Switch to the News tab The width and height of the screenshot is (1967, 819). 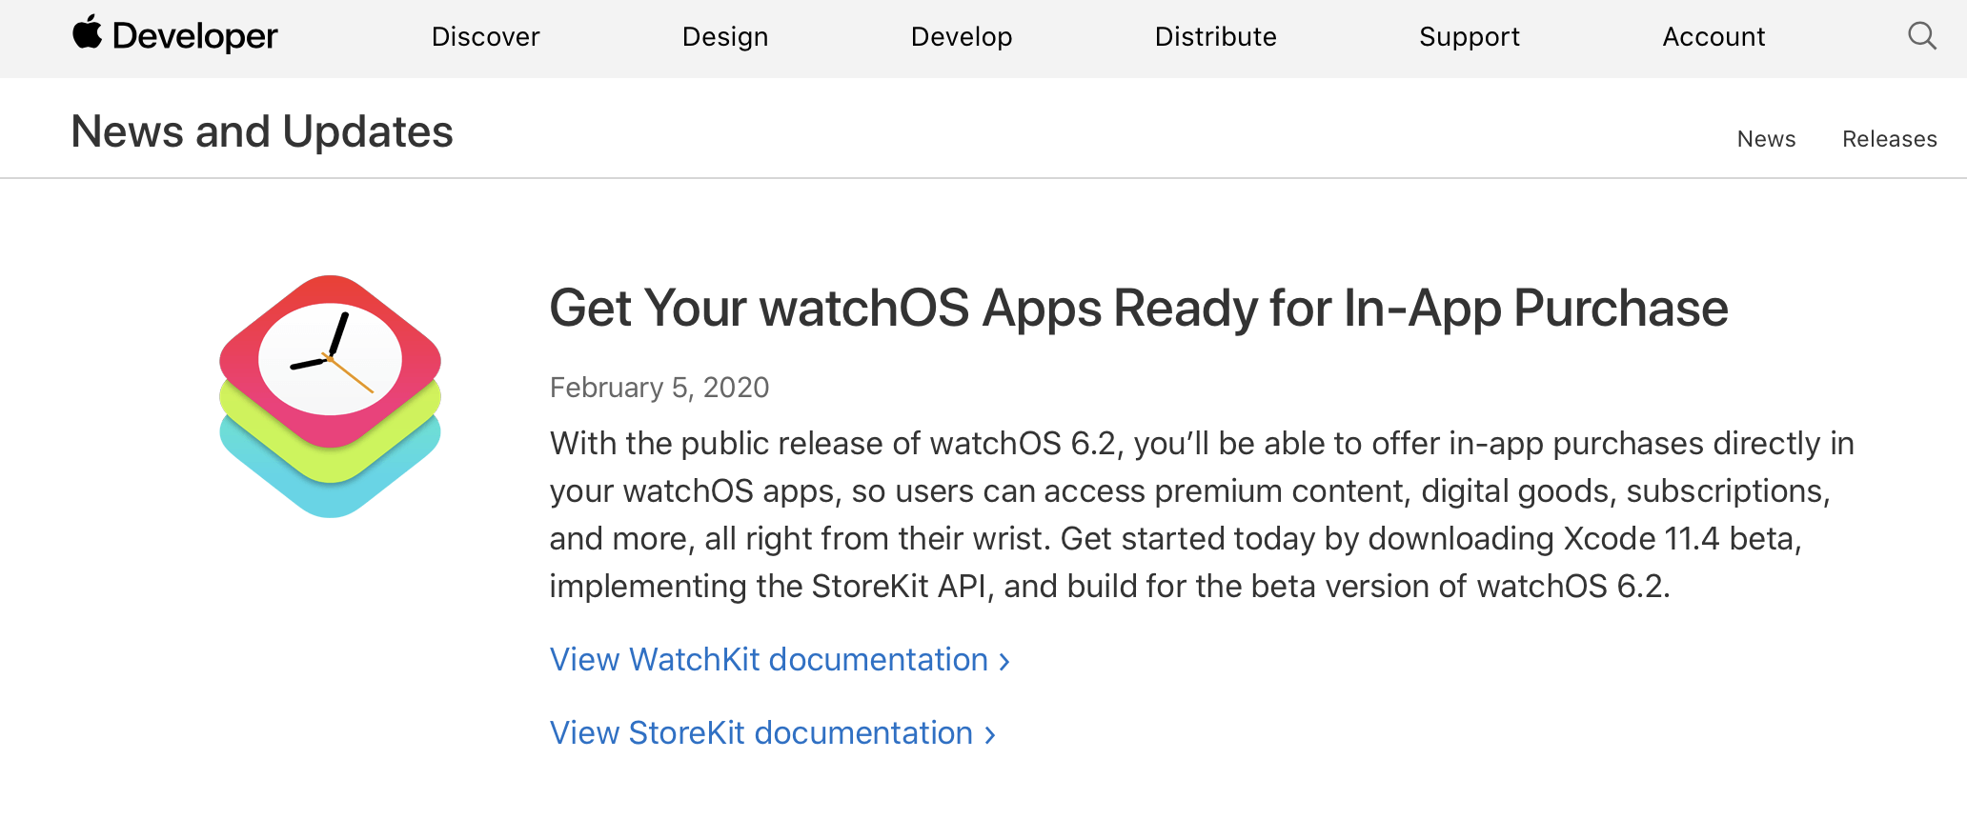1766,138
